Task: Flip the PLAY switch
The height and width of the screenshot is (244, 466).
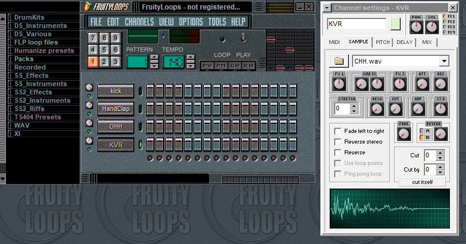Action: point(243,38)
